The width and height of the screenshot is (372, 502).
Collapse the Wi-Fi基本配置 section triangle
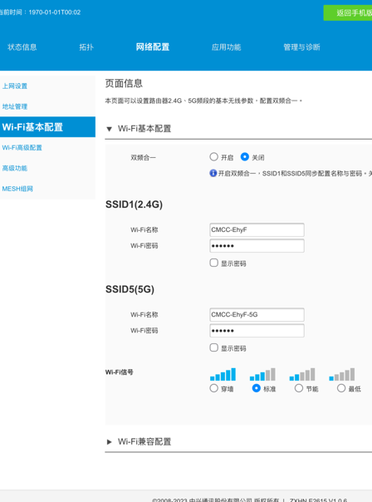point(109,129)
